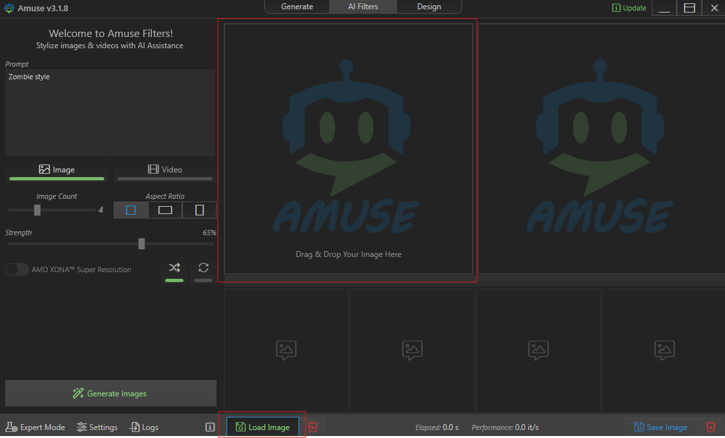Image resolution: width=725 pixels, height=438 pixels.
Task: Open the AI Filters tab
Action: tap(363, 7)
